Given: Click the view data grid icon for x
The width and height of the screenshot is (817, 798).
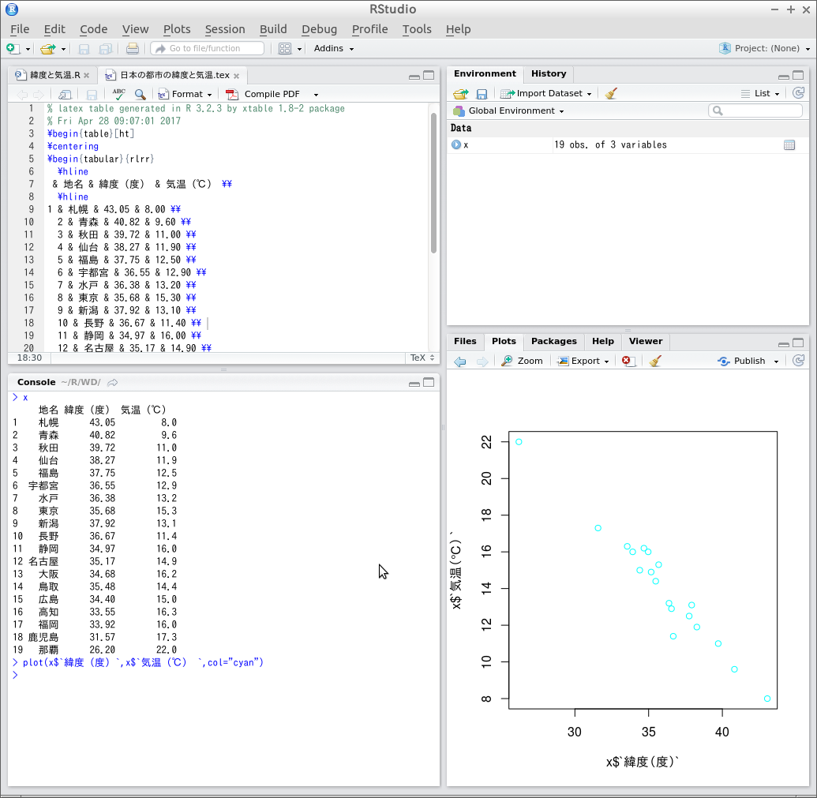Looking at the screenshot, I should [789, 144].
